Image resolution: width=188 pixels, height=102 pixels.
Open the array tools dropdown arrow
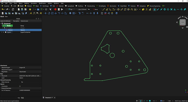(x=76, y=13)
